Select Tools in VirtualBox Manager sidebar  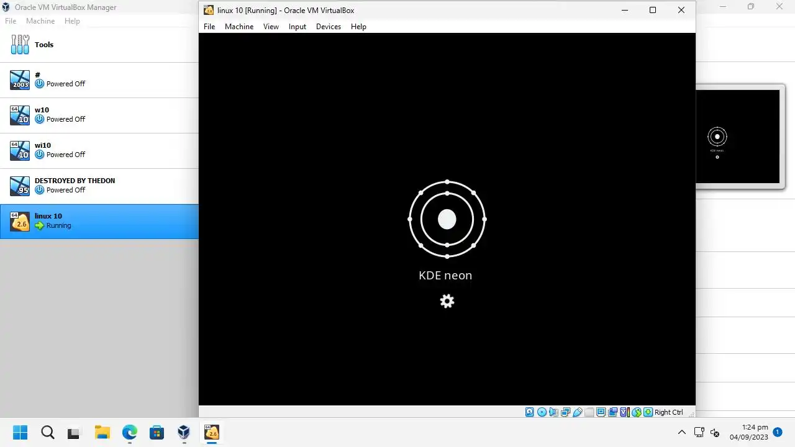pyautogui.click(x=99, y=45)
